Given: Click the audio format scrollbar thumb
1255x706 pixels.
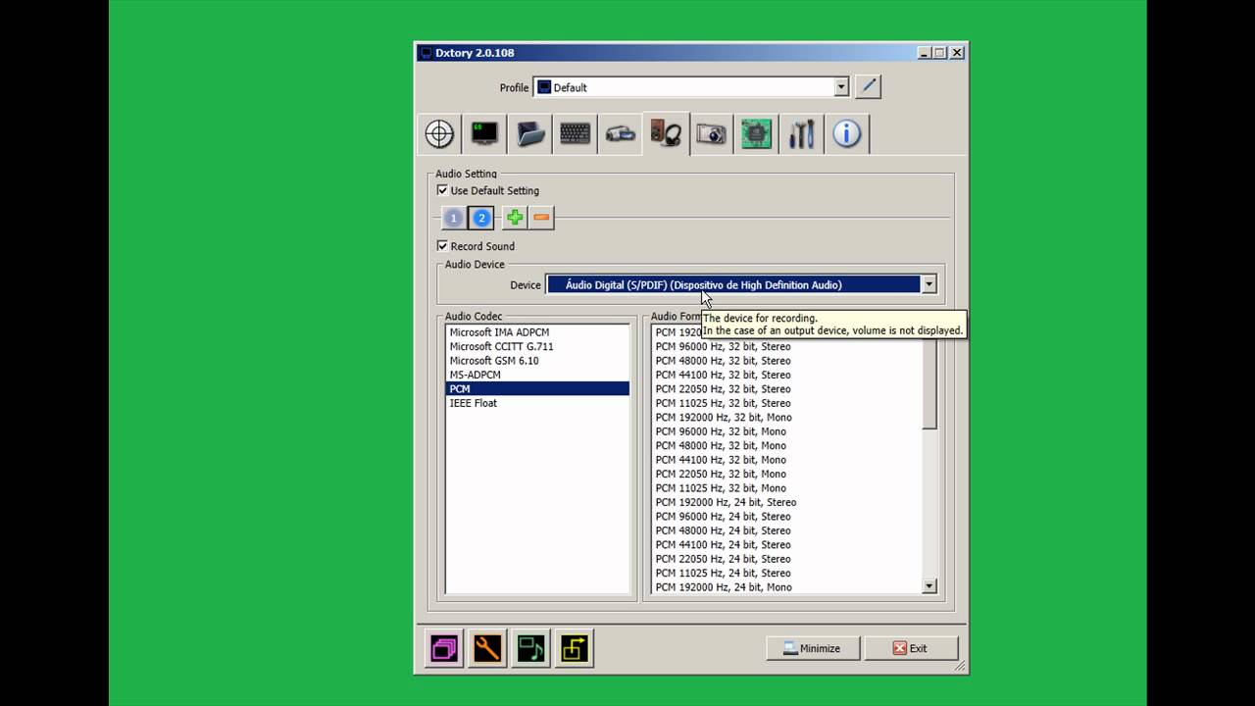Looking at the screenshot, I should click(929, 385).
